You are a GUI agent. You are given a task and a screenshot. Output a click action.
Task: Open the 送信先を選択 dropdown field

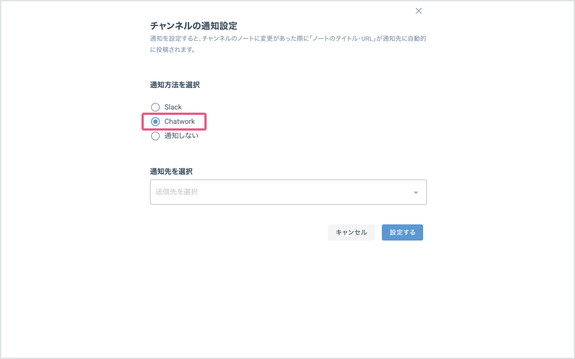pos(288,192)
